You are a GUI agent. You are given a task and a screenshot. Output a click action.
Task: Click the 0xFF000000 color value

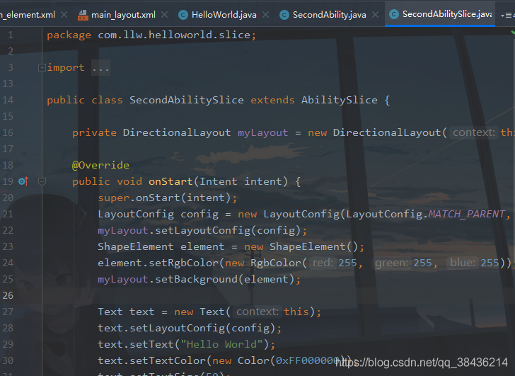pyautogui.click(x=308, y=360)
